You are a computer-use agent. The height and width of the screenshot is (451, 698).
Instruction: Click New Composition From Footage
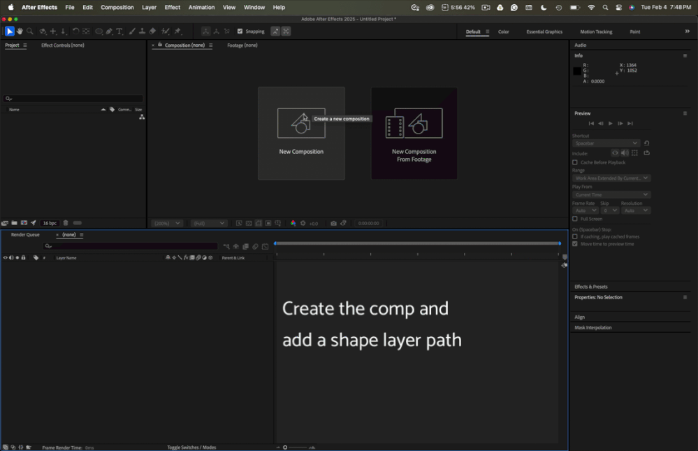point(414,133)
